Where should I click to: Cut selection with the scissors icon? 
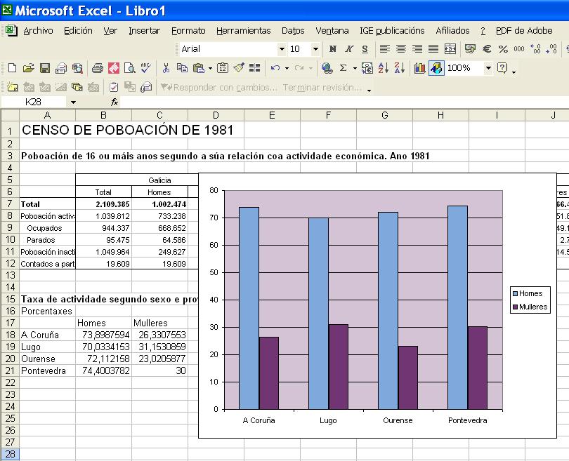point(166,68)
